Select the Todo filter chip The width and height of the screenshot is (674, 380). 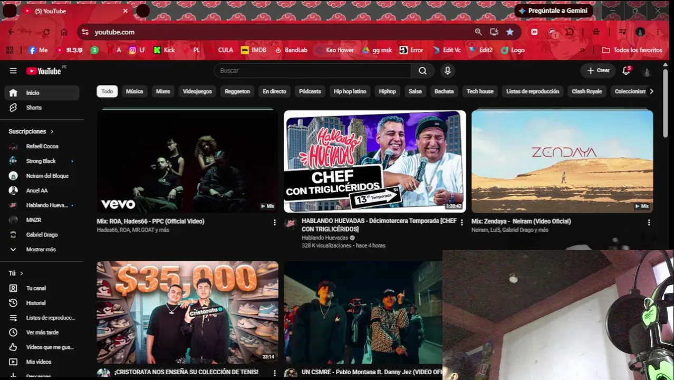pos(107,91)
